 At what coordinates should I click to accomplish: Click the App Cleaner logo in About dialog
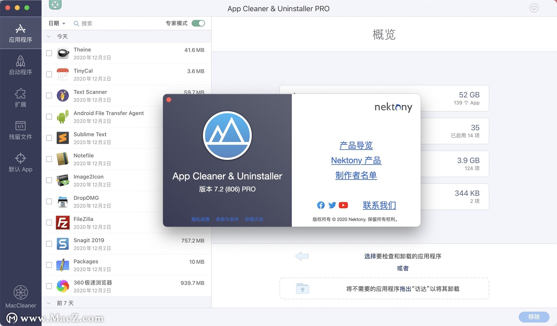(x=227, y=135)
